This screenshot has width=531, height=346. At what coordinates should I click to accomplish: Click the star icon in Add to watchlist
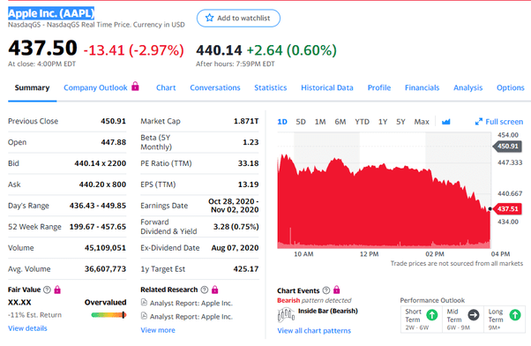click(x=209, y=18)
